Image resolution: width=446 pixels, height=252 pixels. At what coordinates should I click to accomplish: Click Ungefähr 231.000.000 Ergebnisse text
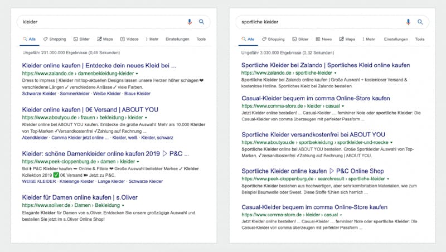(x=71, y=52)
